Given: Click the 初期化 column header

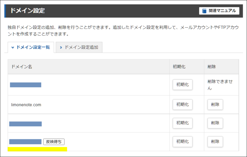Looking at the screenshot, I should click(x=179, y=67).
